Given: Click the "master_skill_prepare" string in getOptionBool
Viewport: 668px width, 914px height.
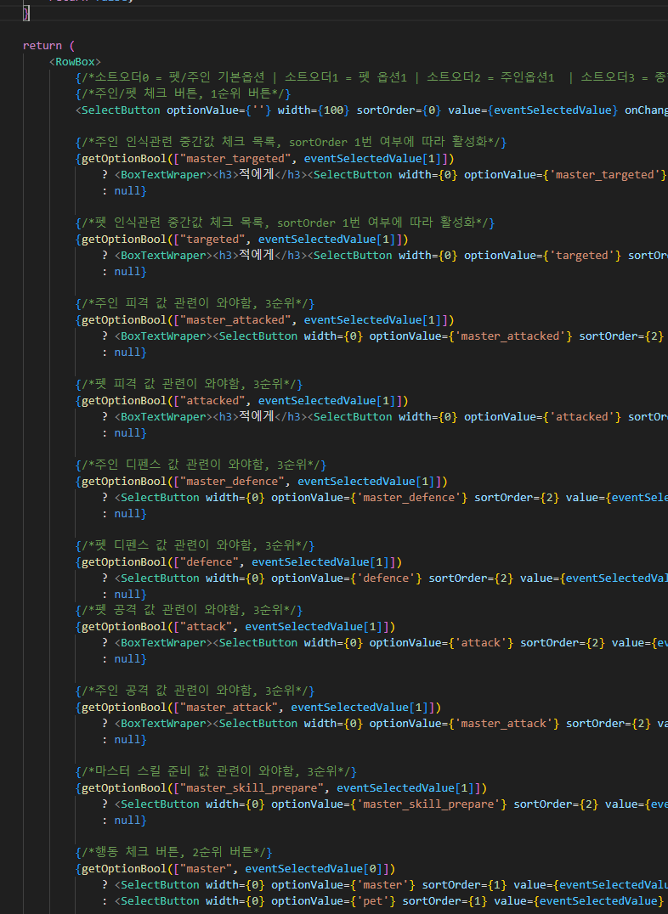Looking at the screenshot, I should 252,788.
